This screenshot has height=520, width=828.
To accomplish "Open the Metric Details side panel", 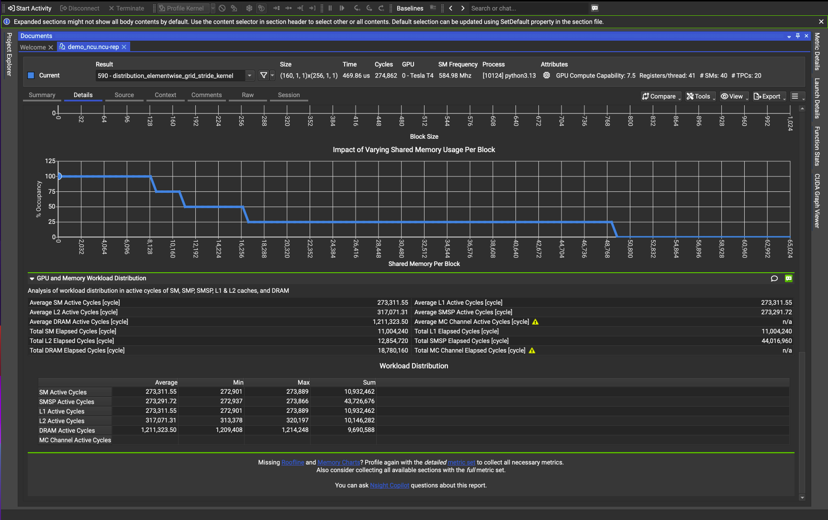I will (817, 51).
